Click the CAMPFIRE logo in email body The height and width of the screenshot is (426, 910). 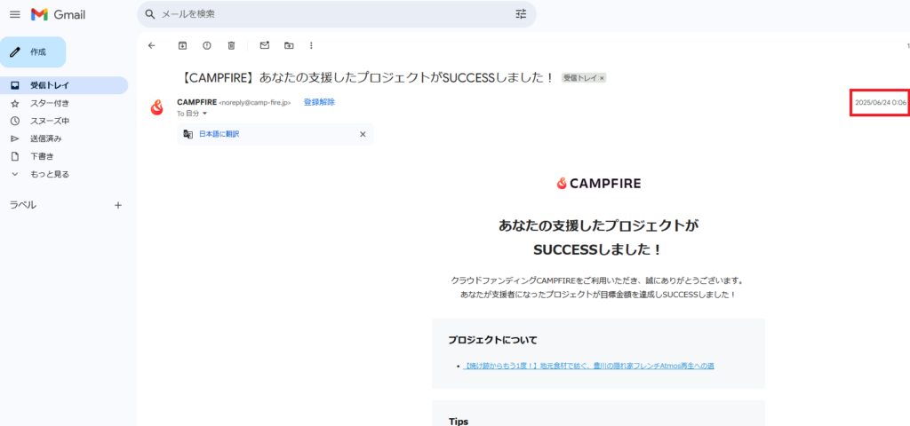click(598, 184)
